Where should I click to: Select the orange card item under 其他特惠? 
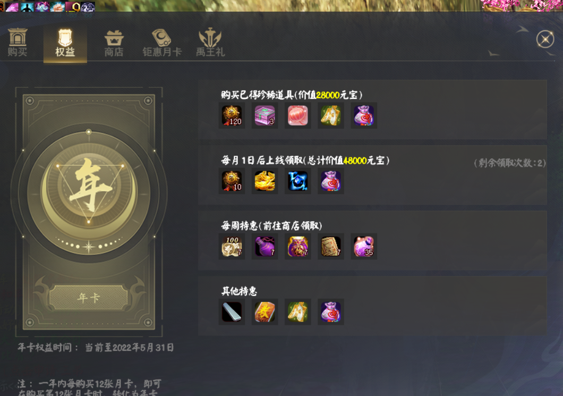265,311
